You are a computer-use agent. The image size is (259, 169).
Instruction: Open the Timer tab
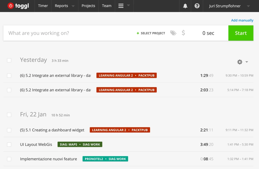43,6
